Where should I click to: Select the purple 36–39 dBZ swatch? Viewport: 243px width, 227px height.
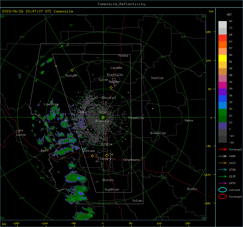click(222, 92)
